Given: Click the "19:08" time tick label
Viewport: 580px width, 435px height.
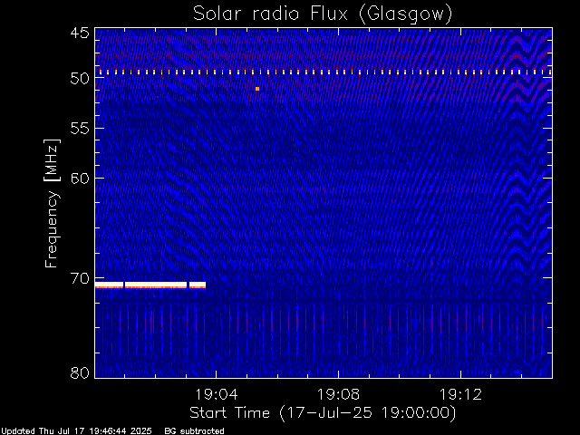Looking at the screenshot, I should (x=338, y=394).
